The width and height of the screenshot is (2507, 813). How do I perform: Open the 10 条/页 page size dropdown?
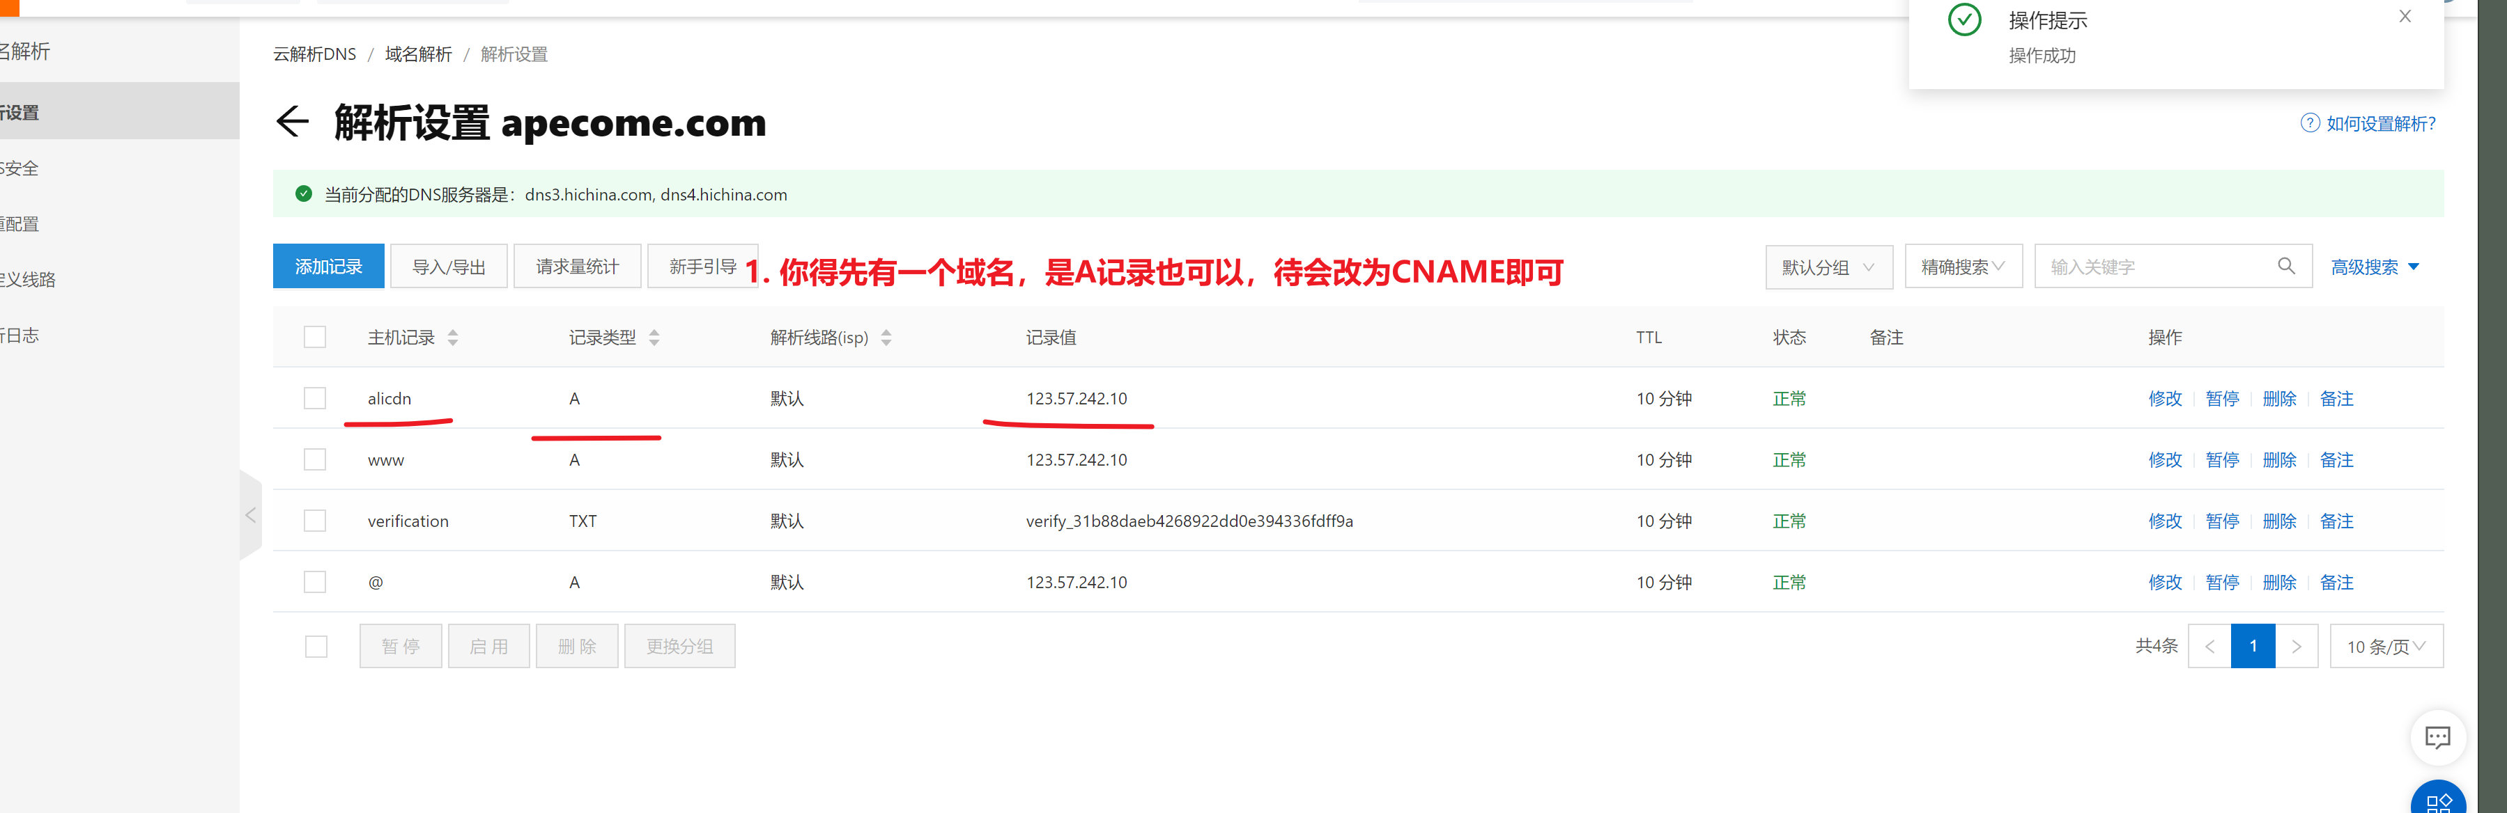pos(2385,646)
